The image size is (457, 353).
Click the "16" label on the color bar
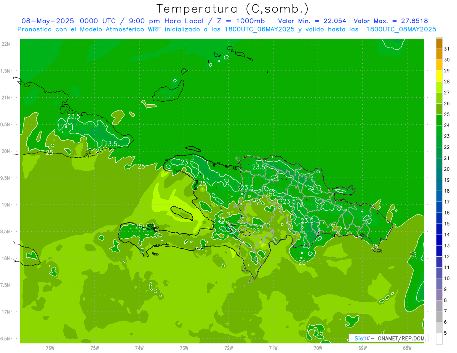pos(447,213)
